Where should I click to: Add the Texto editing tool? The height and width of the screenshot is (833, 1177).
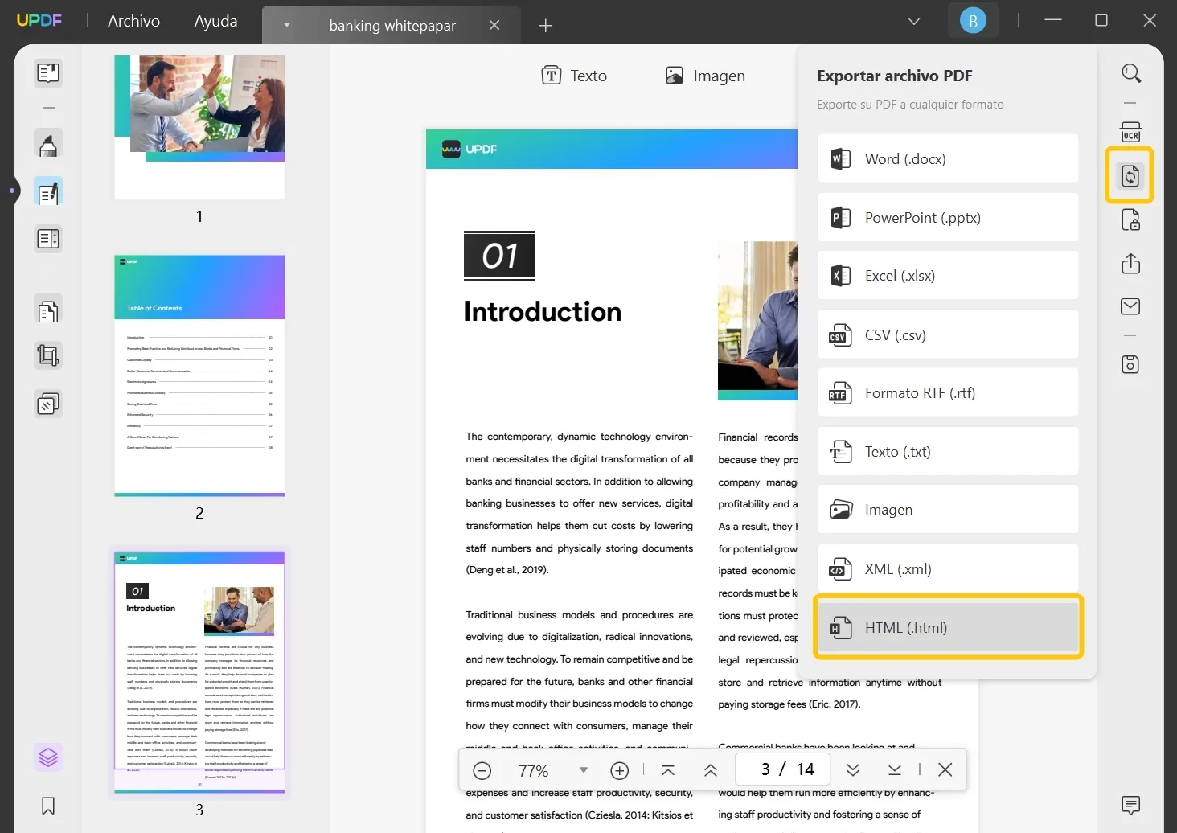[x=574, y=76]
